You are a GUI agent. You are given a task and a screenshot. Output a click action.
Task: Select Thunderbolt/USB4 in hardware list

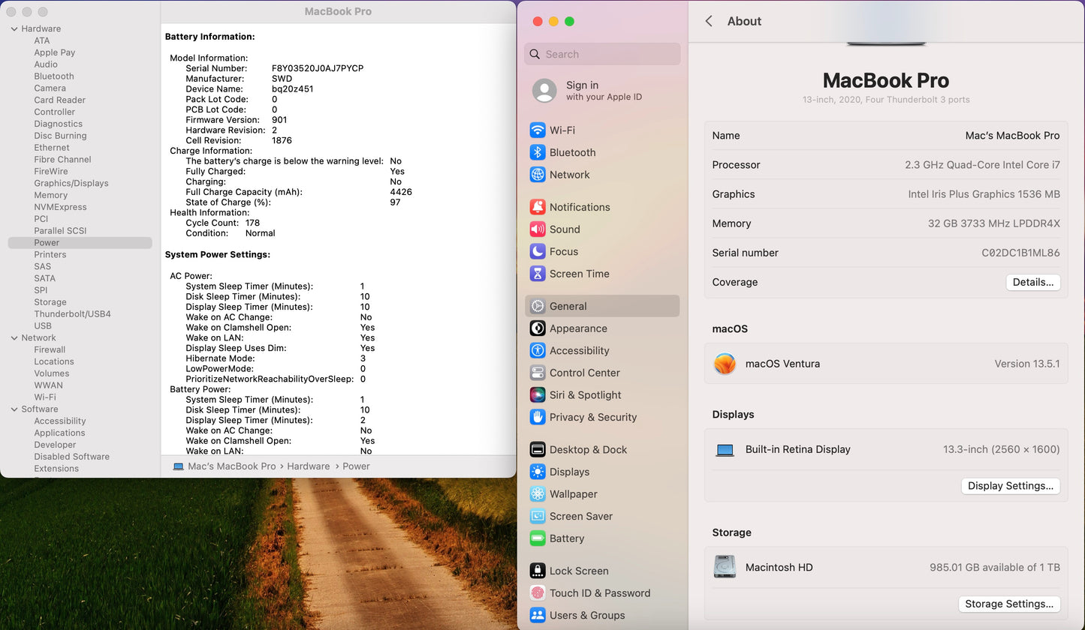(x=72, y=313)
